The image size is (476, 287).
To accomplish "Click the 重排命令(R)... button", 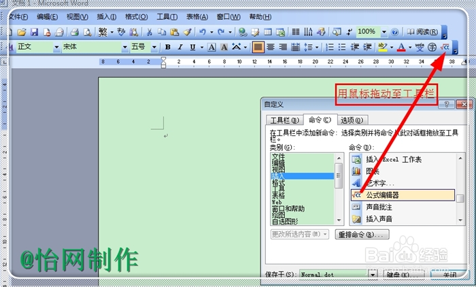I will pyautogui.click(x=362, y=235).
